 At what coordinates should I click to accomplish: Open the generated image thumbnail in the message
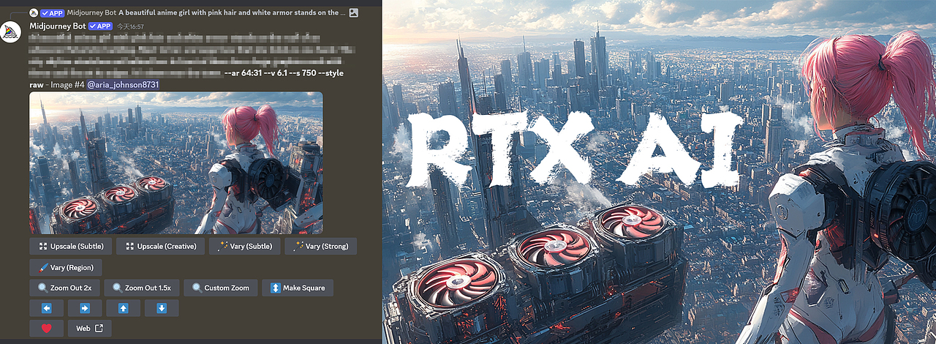pyautogui.click(x=176, y=162)
